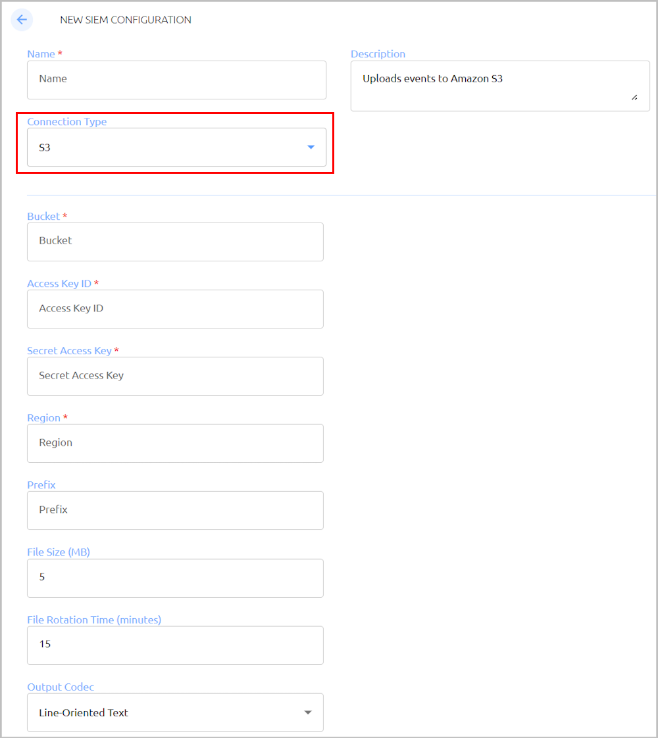
Task: Click the File Rotation Time (minutes) label
Action: coord(94,619)
